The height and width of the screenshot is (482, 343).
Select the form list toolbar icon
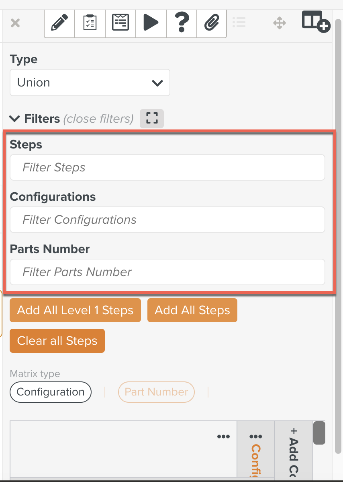click(120, 23)
